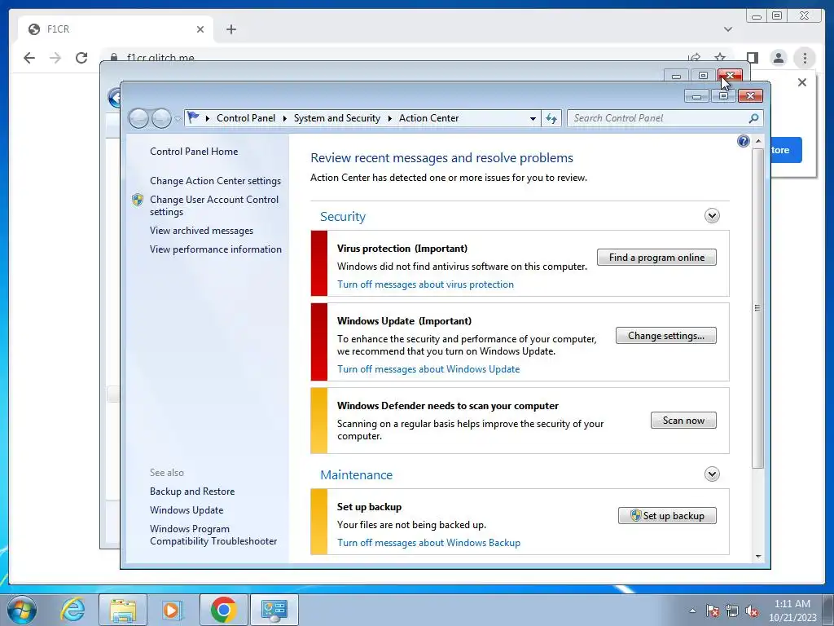Viewport: 834px width, 626px height.
Task: Expand the arrow after Control Panel breadcrumb
Action: click(284, 118)
